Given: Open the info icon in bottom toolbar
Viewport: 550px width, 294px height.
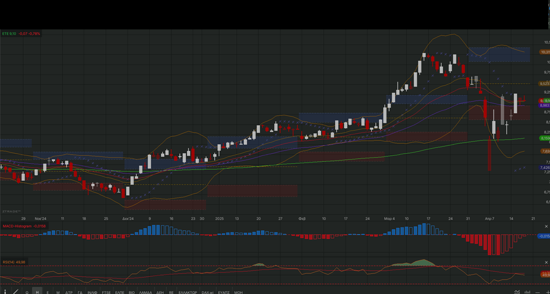Looking at the screenshot, I should coord(5,292).
